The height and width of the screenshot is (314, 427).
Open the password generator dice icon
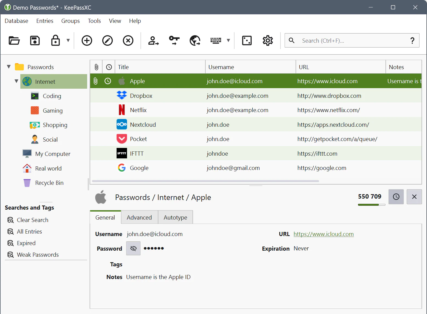pos(247,40)
